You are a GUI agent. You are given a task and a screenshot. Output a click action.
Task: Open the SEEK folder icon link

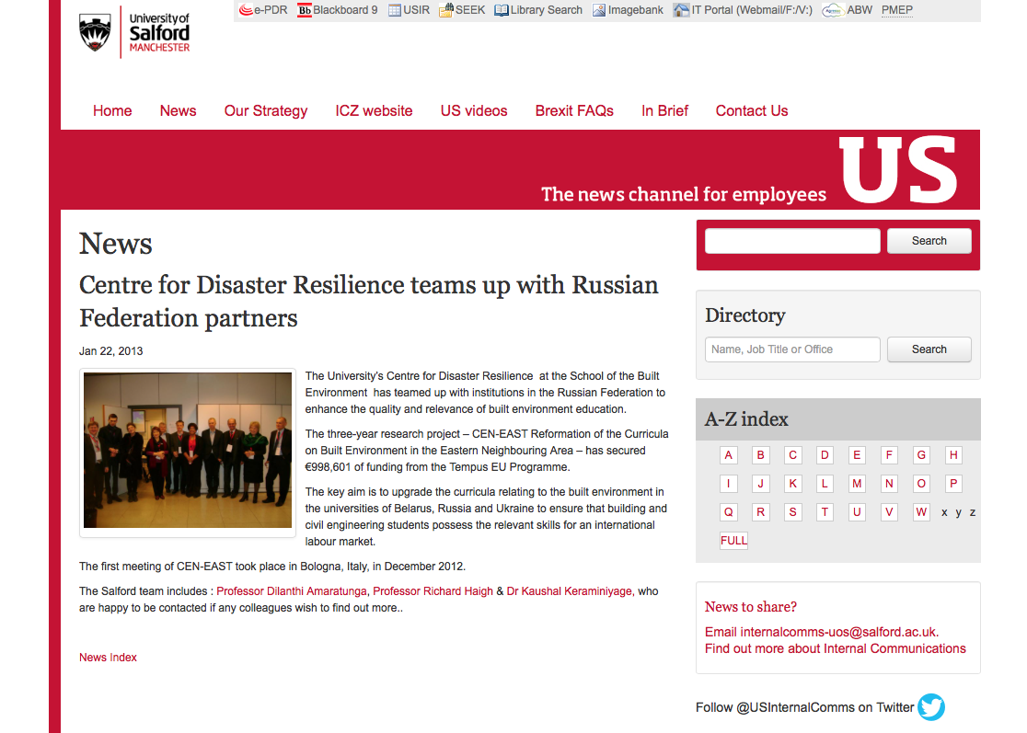(x=446, y=10)
